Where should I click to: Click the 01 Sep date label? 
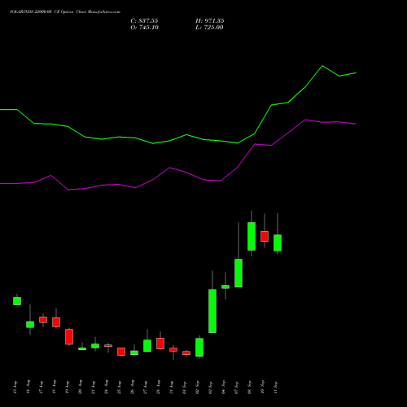185,387
